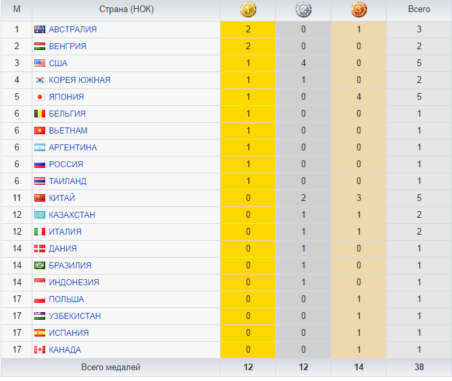Click the silver medal icon header
Image resolution: width=452 pixels, height=381 pixels.
[x=303, y=10]
